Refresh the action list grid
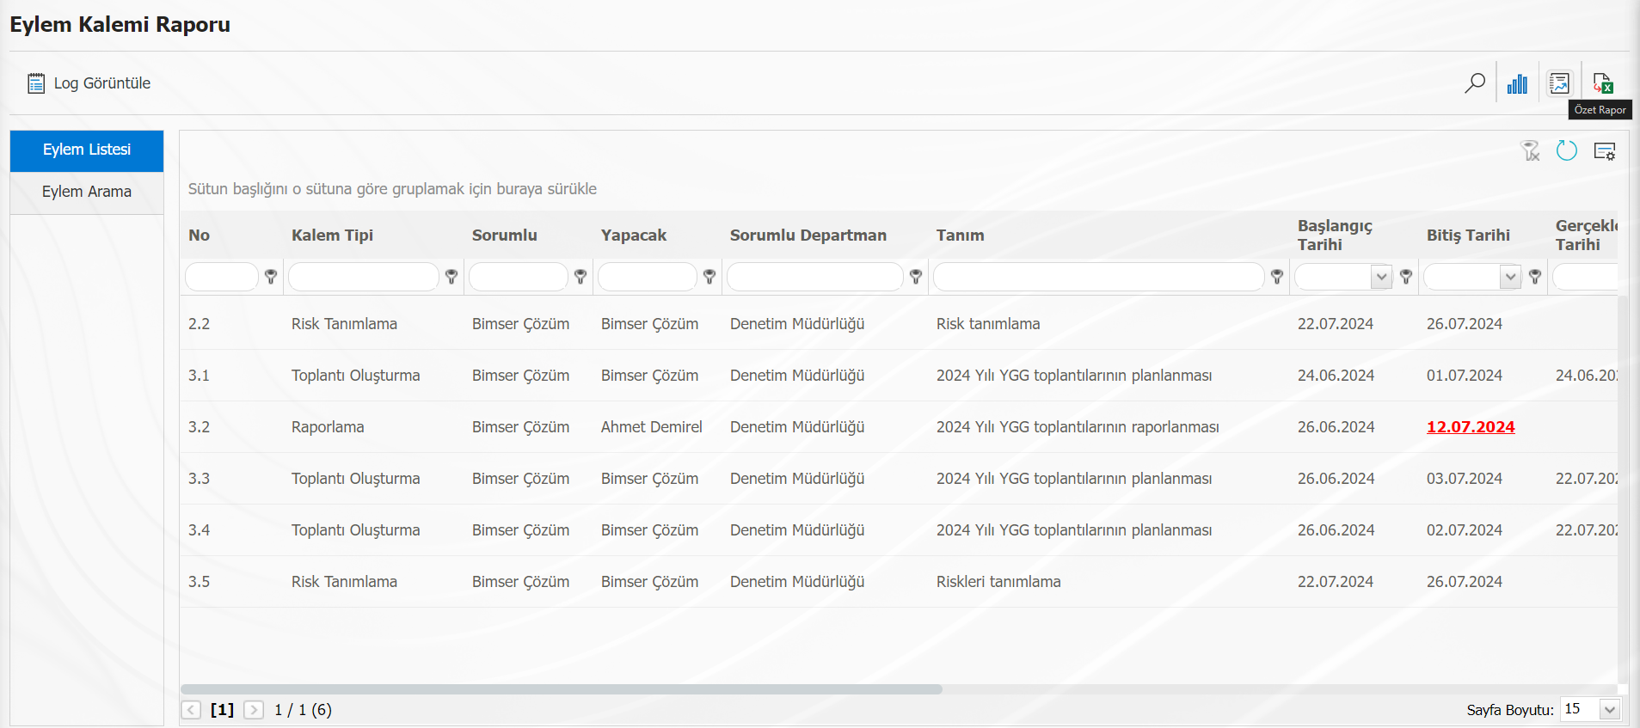This screenshot has width=1640, height=728. (x=1567, y=151)
